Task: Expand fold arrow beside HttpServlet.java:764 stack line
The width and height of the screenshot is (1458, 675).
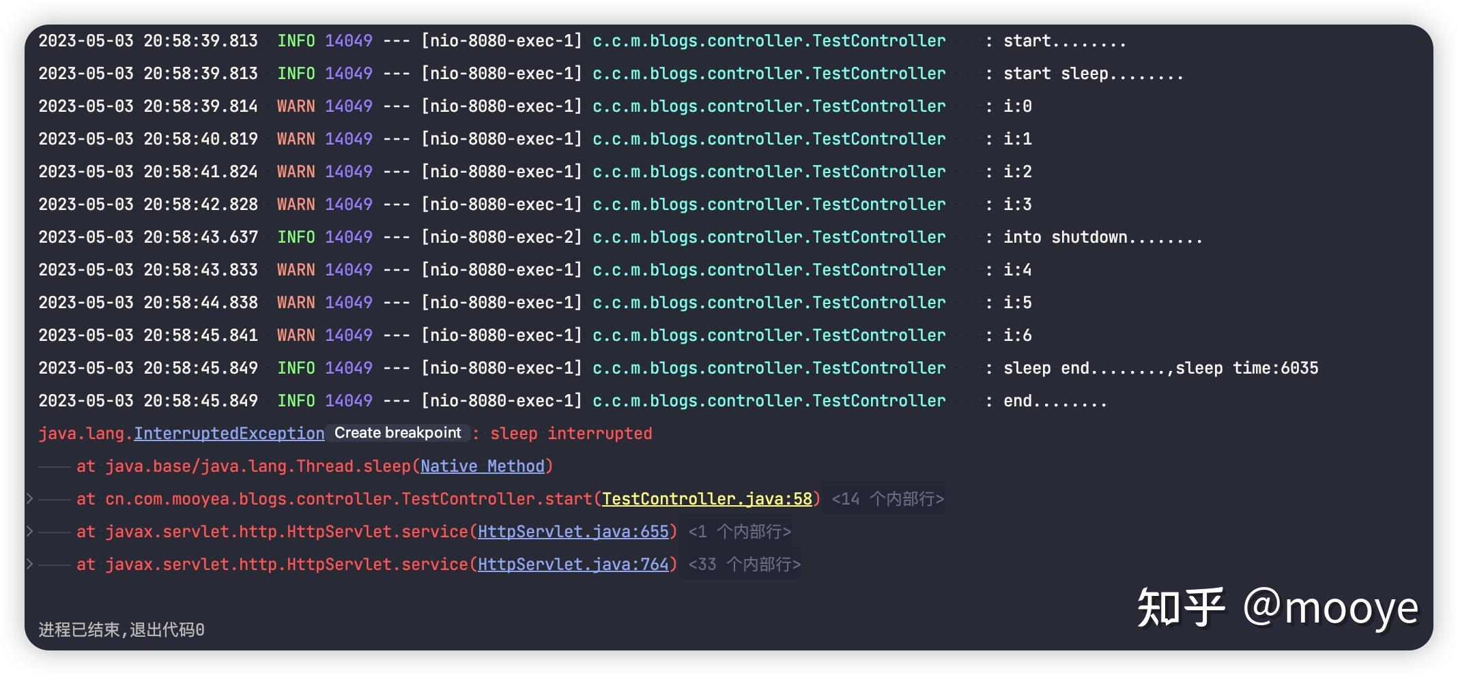Action: pyautogui.click(x=29, y=564)
